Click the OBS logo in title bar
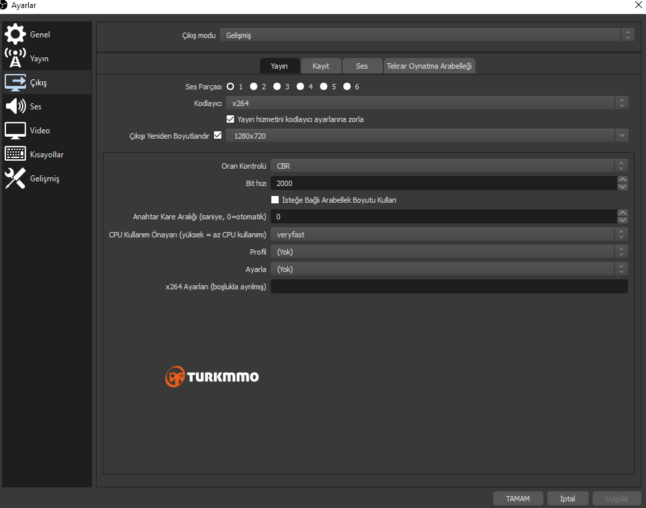This screenshot has height=508, width=646. pyautogui.click(x=3, y=5)
